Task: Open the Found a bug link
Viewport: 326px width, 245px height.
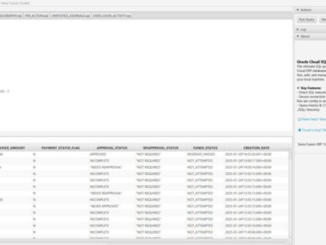Action: click(314, 130)
